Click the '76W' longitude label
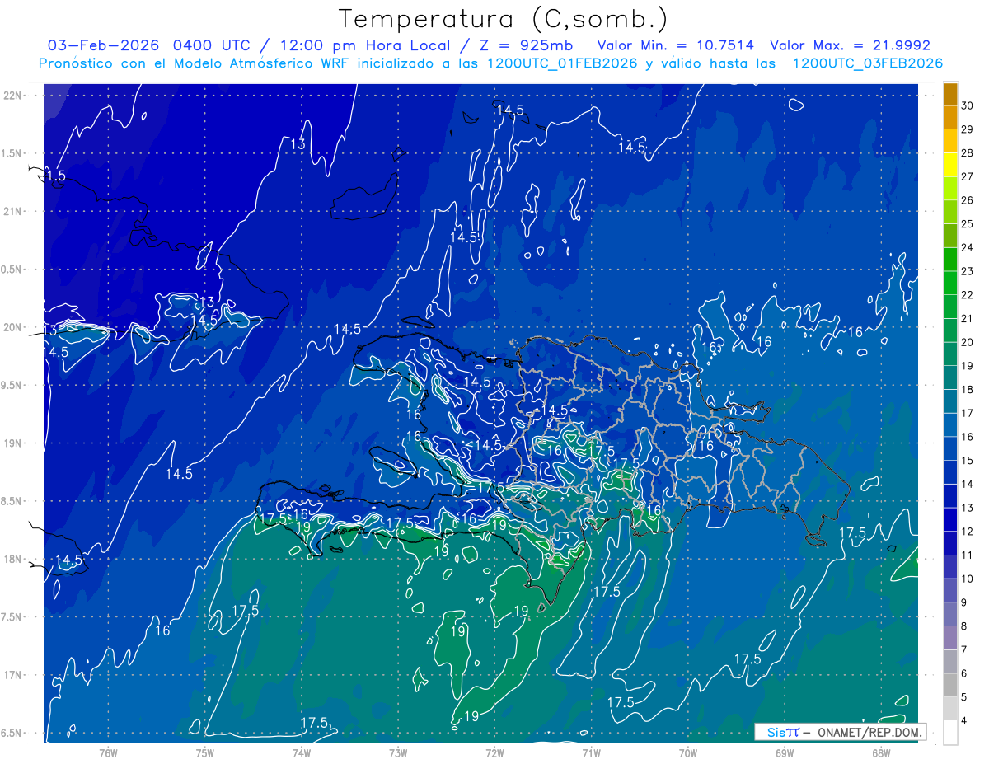 pyautogui.click(x=107, y=753)
